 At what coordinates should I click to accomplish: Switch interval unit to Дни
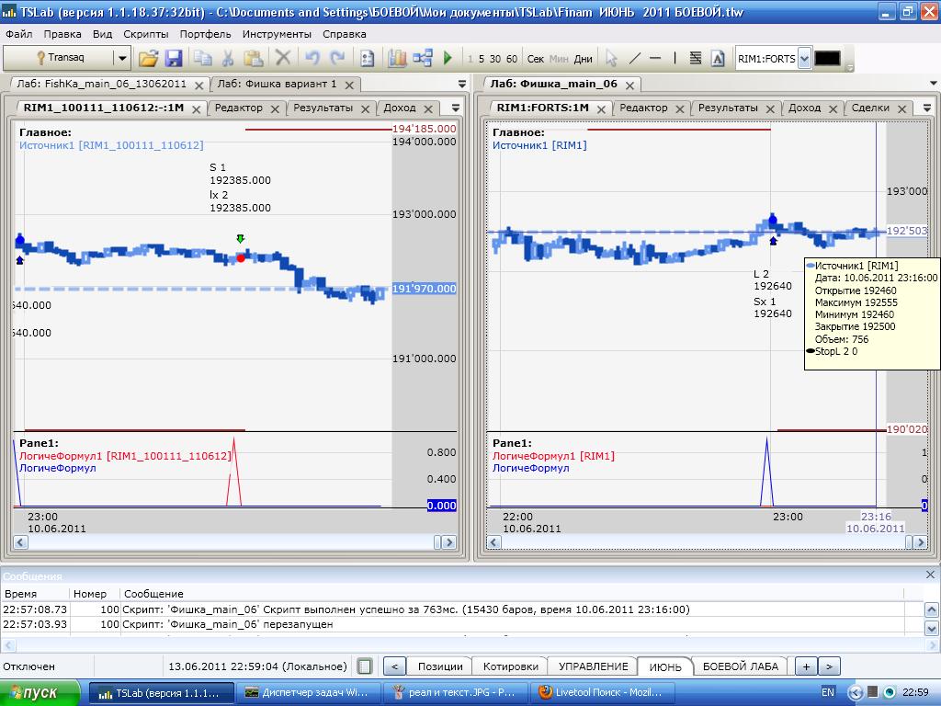pos(583,59)
